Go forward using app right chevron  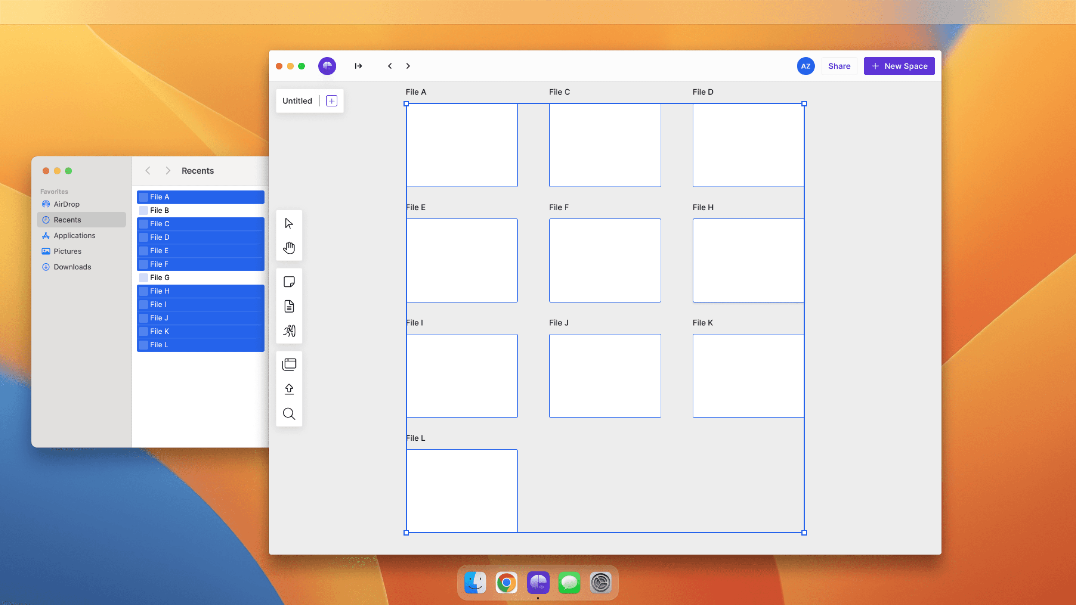point(408,66)
